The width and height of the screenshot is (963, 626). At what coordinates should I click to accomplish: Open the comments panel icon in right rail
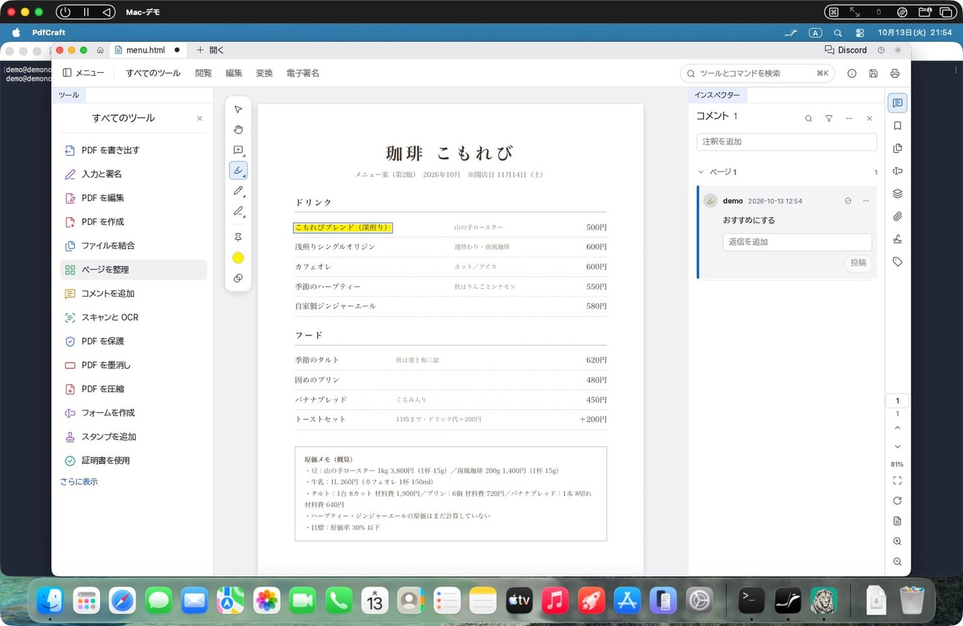coord(897,103)
